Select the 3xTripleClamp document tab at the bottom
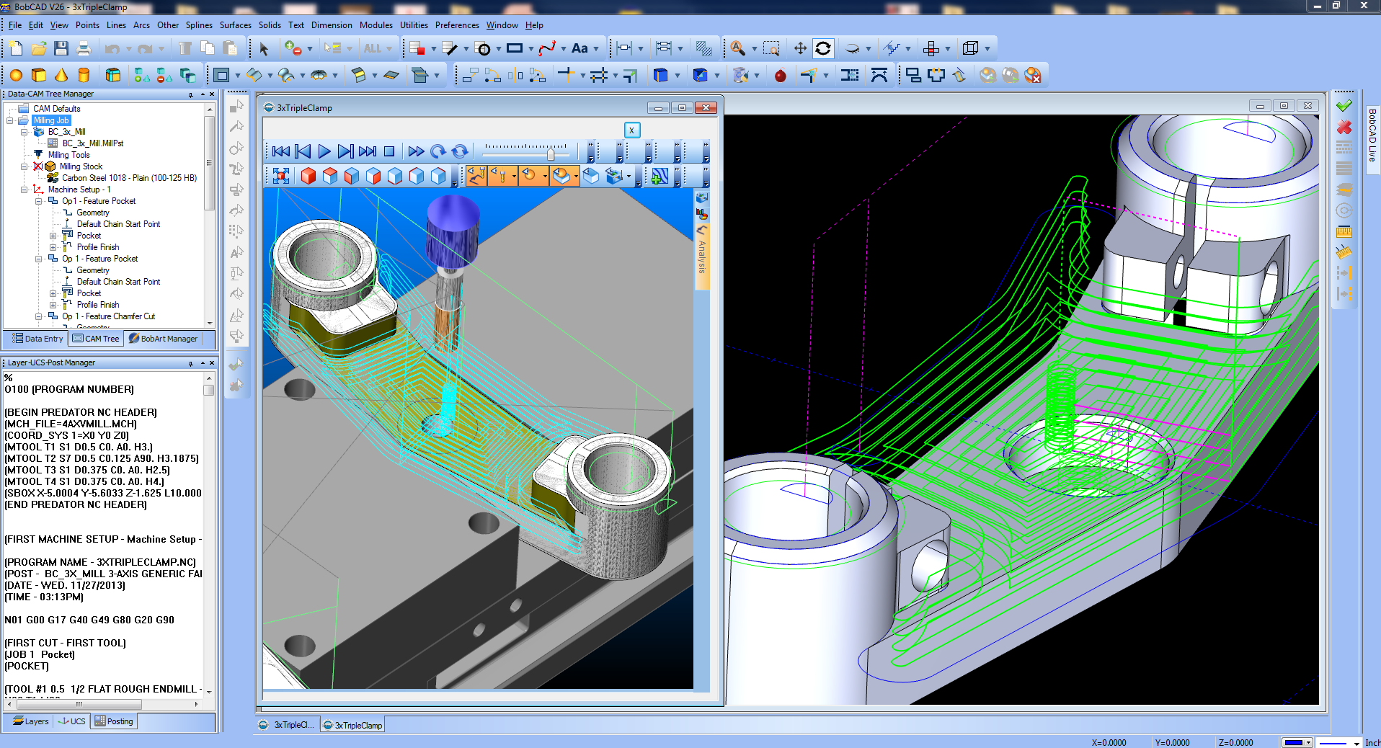This screenshot has height=748, width=1381. [x=352, y=725]
